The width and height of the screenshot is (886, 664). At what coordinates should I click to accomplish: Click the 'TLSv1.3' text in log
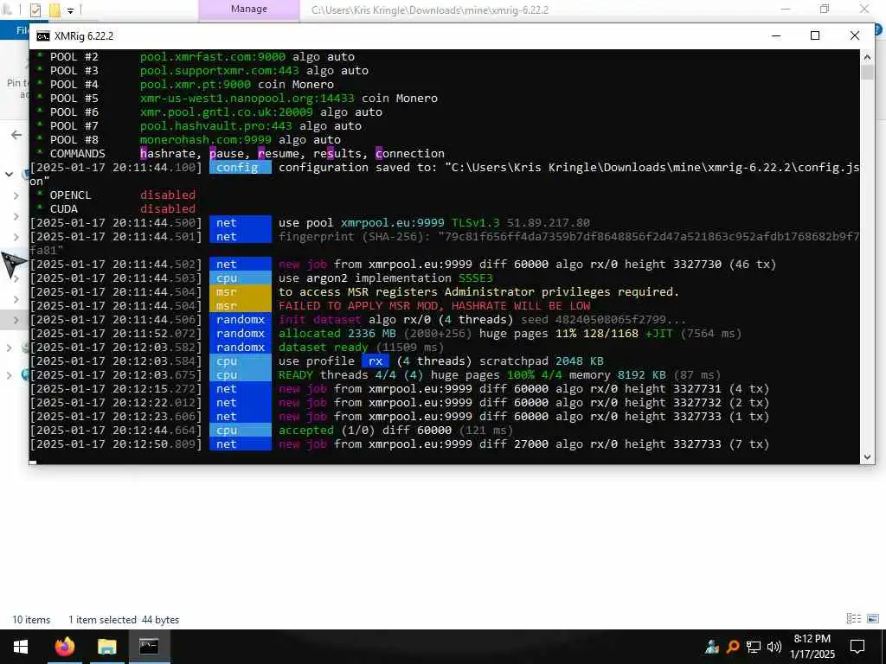[475, 222]
